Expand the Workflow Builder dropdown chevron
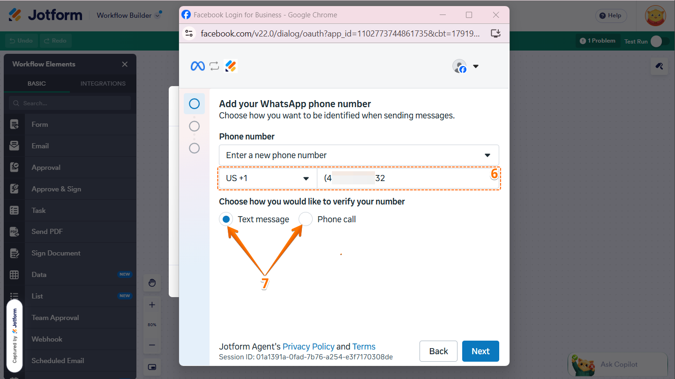Image resolution: width=675 pixels, height=379 pixels. click(157, 15)
